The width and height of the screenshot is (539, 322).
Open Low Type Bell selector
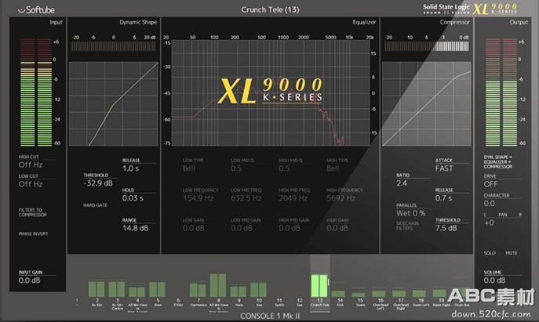coord(189,168)
